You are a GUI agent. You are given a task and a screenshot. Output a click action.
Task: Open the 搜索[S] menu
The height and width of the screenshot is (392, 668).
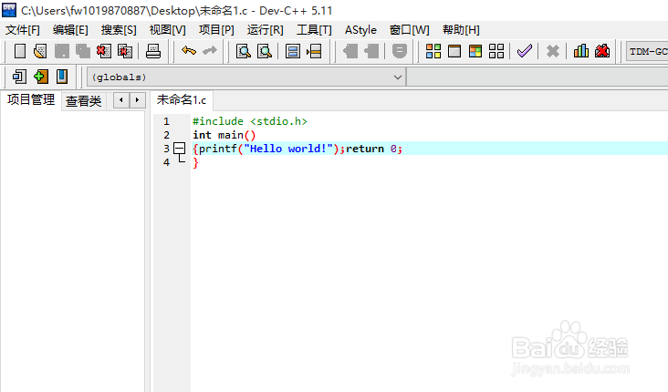119,30
